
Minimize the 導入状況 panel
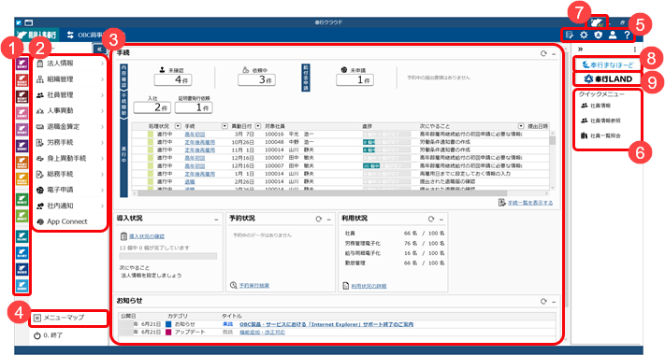point(216,220)
